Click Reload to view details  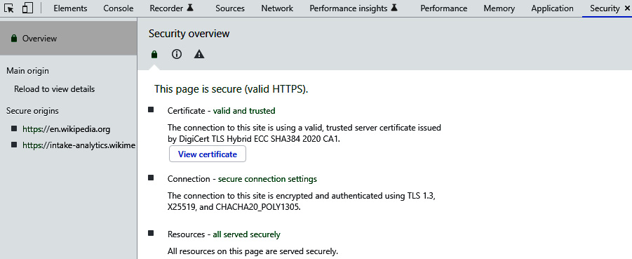55,88
